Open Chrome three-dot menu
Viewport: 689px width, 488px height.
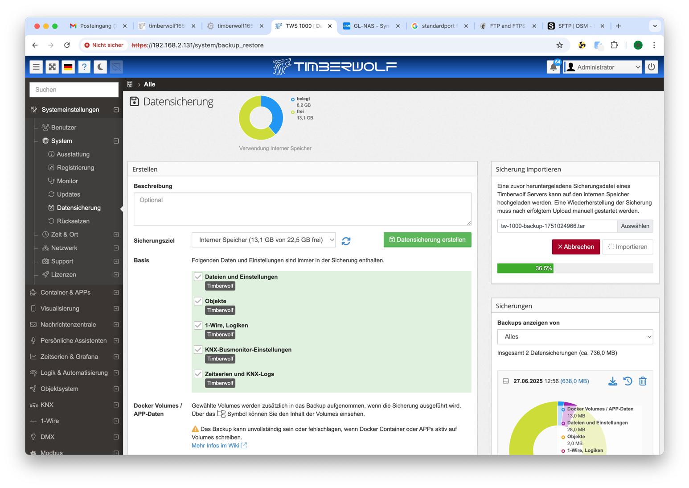pos(654,45)
